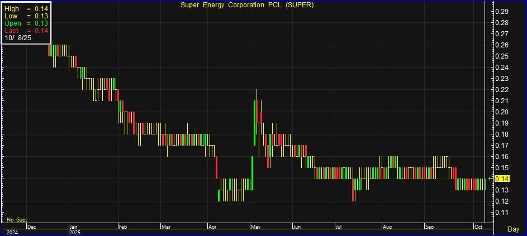
Task: Click the red candle dipping to 0.12 in July
Action: (x=353, y=190)
